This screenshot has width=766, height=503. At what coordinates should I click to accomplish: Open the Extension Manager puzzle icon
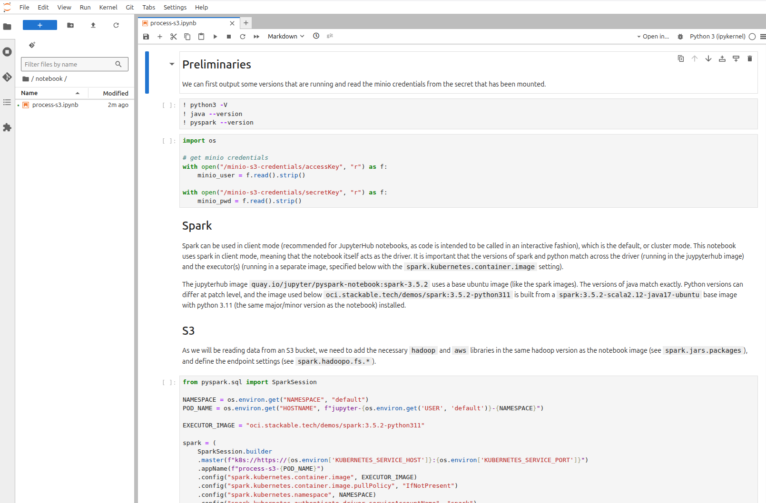click(7, 127)
